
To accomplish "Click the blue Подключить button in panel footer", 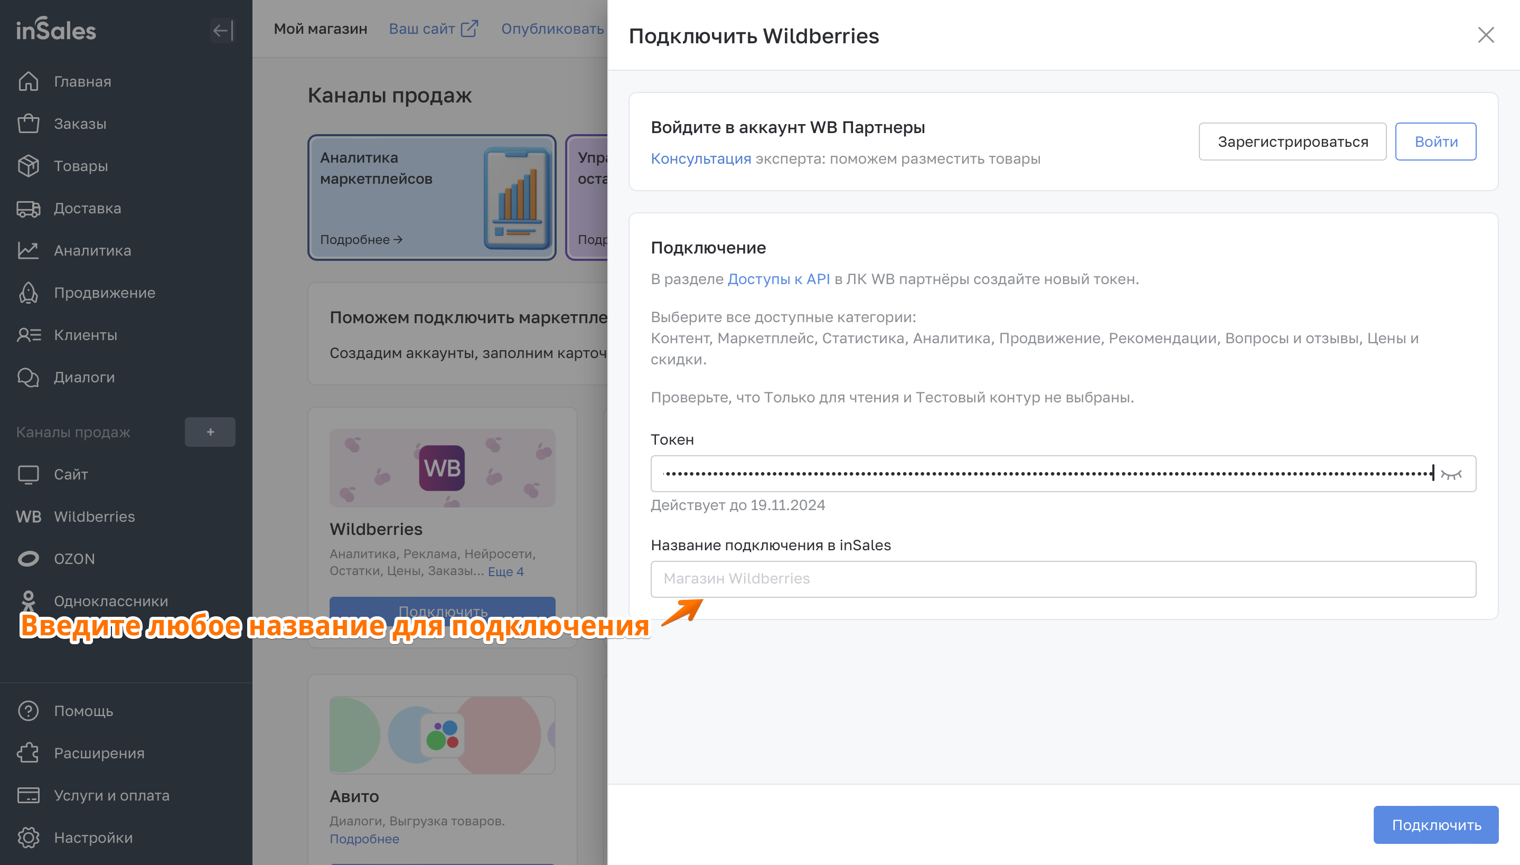I will (1435, 825).
